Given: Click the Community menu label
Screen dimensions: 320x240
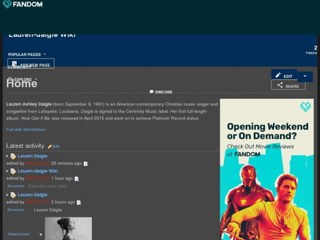Looking at the screenshot, I should 19,67.
